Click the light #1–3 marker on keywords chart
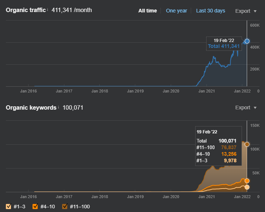Screen dimensions: 265x212 pos(247,187)
